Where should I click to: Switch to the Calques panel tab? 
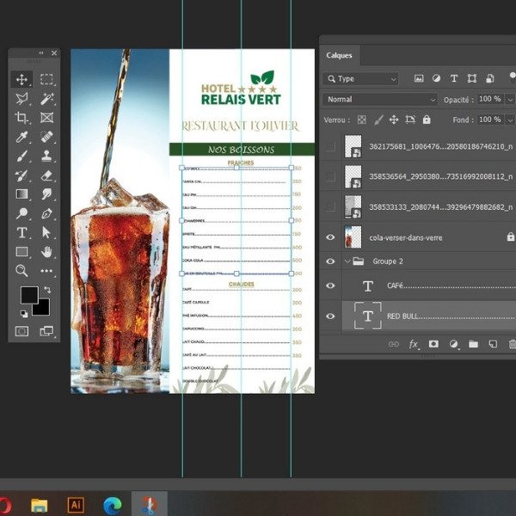(x=339, y=55)
